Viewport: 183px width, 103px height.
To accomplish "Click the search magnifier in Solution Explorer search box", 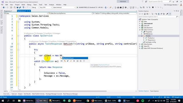I will click(x=177, y=17).
